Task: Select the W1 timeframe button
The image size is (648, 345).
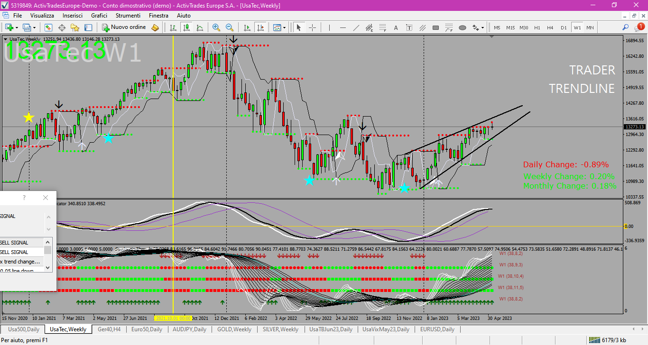Action: (x=577, y=27)
